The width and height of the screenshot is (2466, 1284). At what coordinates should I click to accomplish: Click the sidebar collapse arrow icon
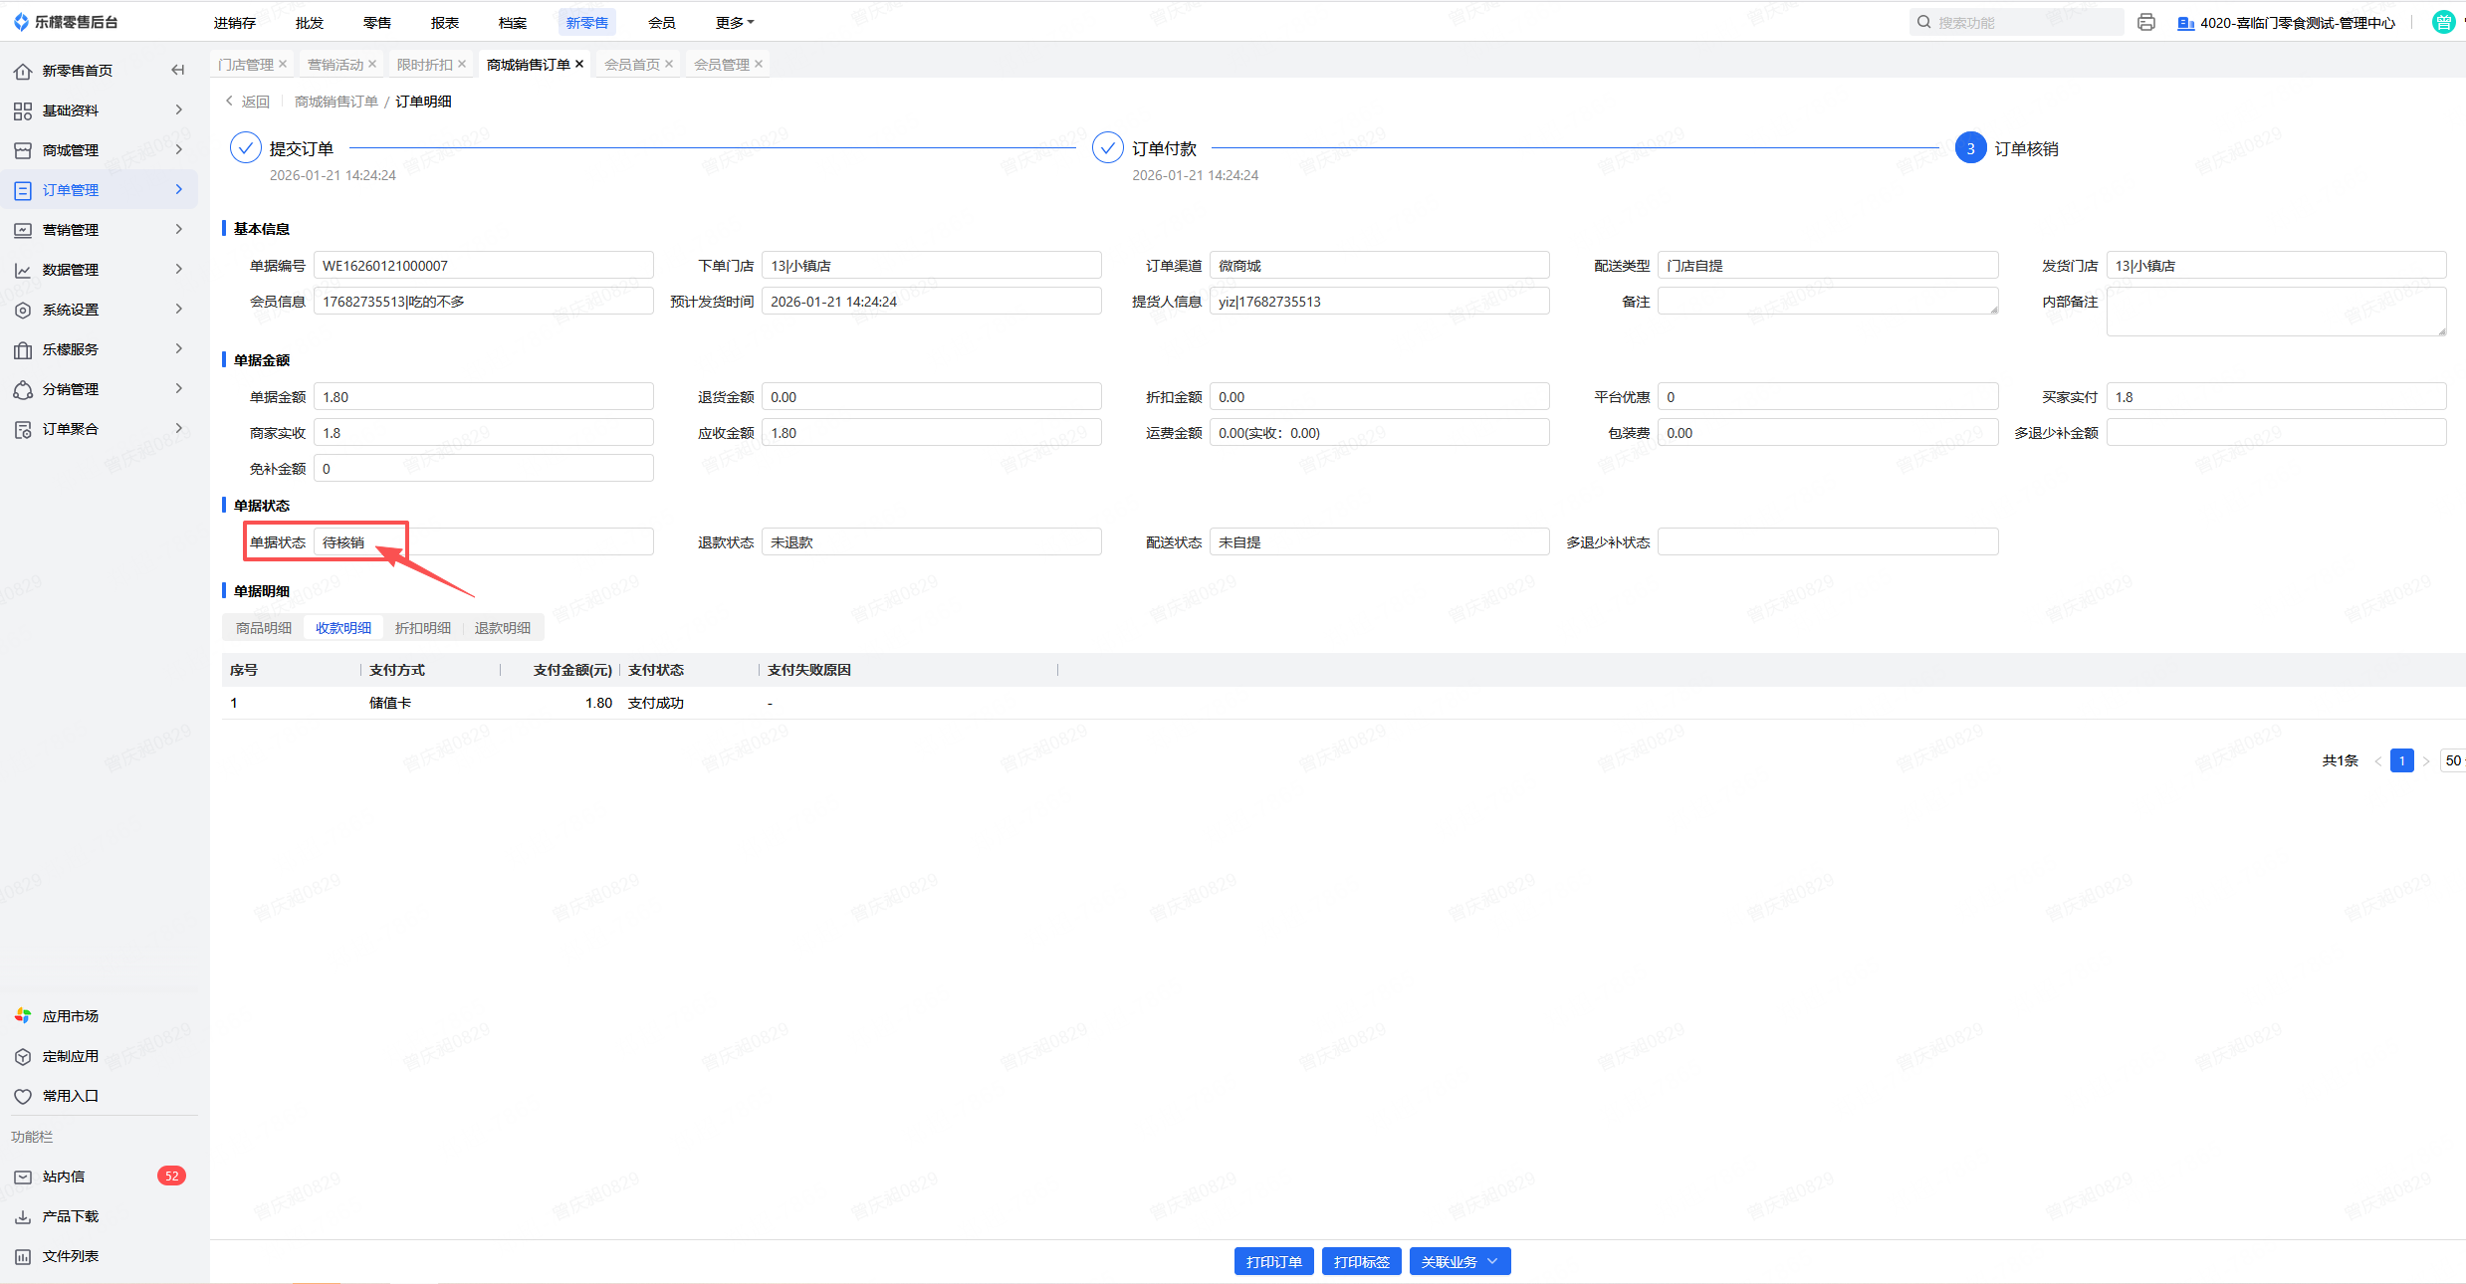[x=178, y=70]
